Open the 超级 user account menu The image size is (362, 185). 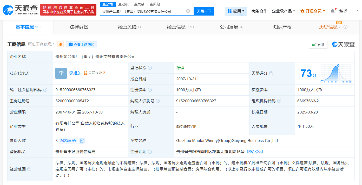pyautogui.click(x=349, y=11)
